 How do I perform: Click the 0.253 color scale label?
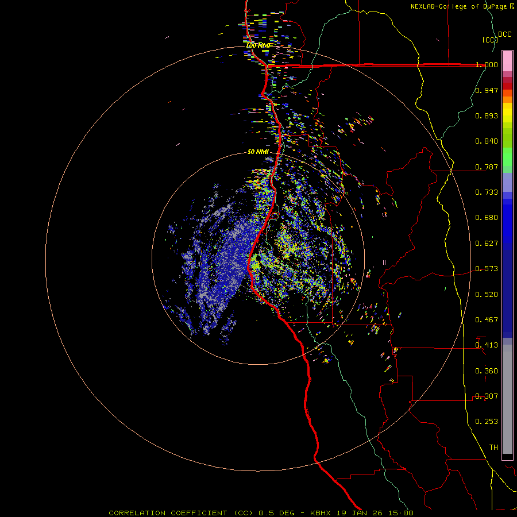tap(487, 422)
